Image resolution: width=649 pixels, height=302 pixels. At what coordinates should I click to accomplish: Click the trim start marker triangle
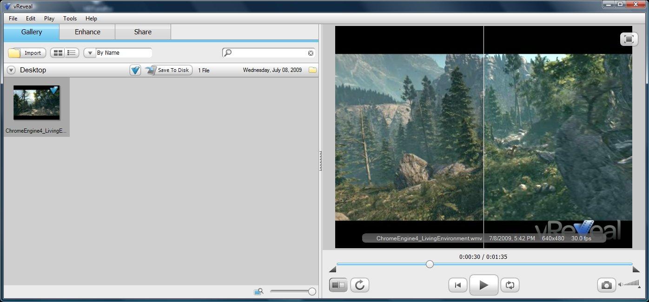(x=332, y=270)
